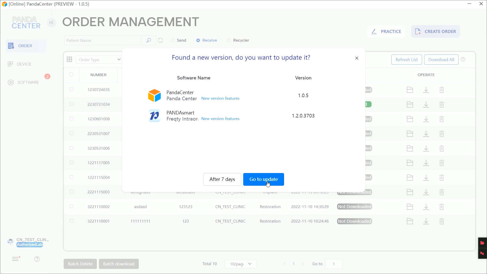
Task: Click the PANDA CENTER logo
Action: (x=26, y=23)
